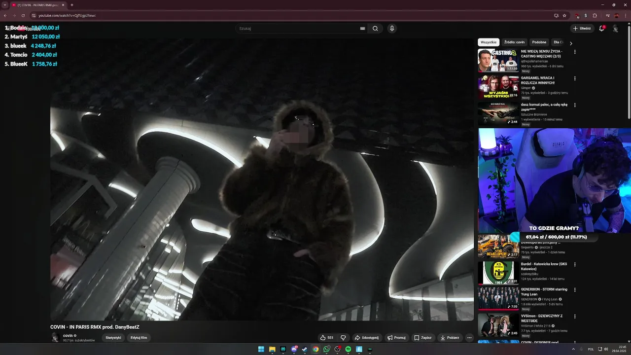This screenshot has width=631, height=355.
Task: Bookmark this page with the star icon
Action: pos(564,15)
